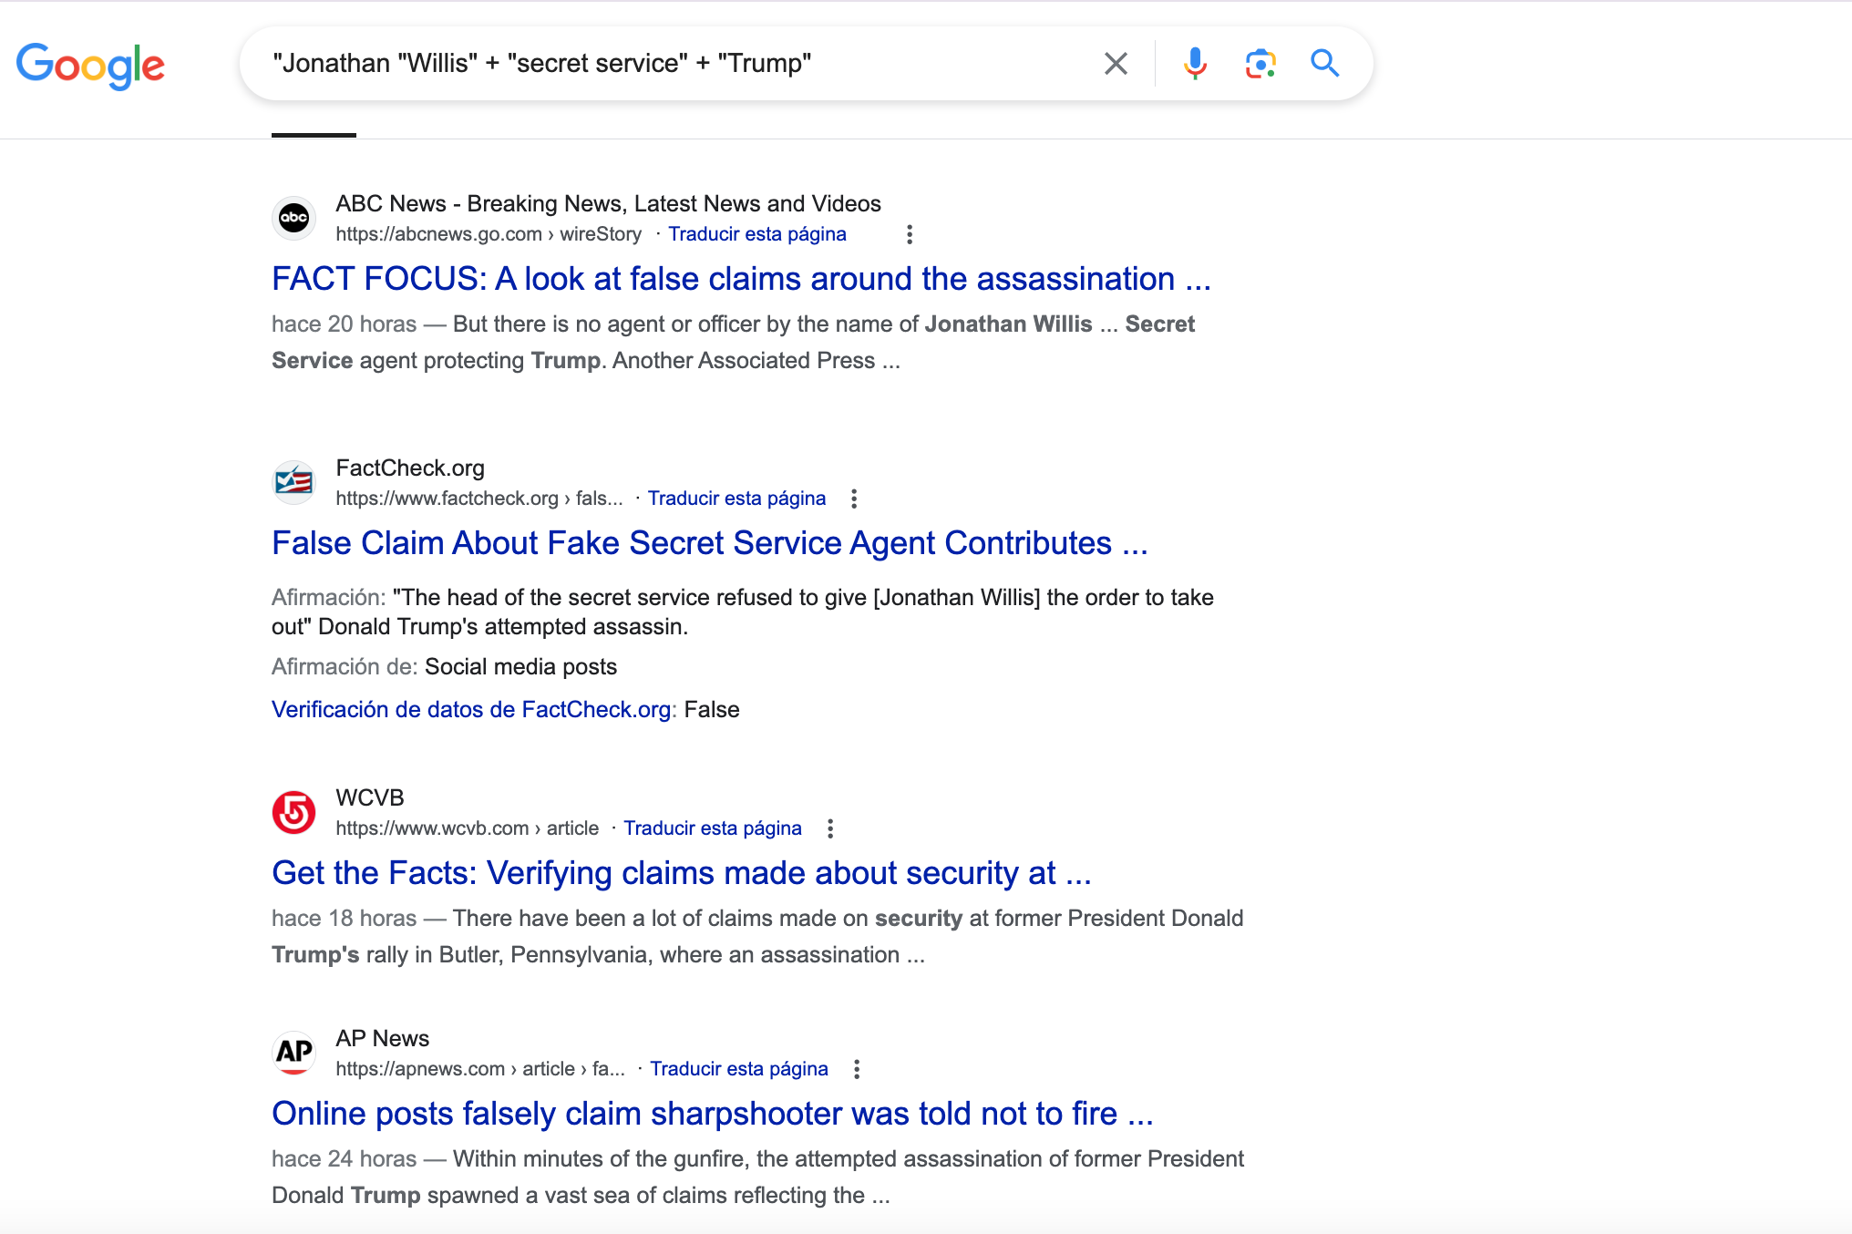Image resolution: width=1852 pixels, height=1234 pixels.
Task: Open three-dot menu for AP News result
Action: coord(856,1069)
